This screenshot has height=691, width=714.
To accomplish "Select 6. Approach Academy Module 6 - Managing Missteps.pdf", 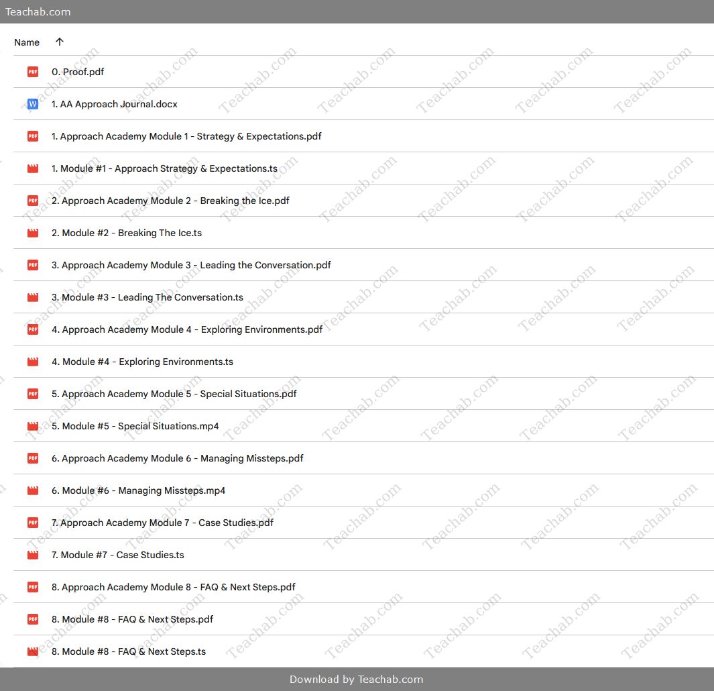I will tap(178, 458).
